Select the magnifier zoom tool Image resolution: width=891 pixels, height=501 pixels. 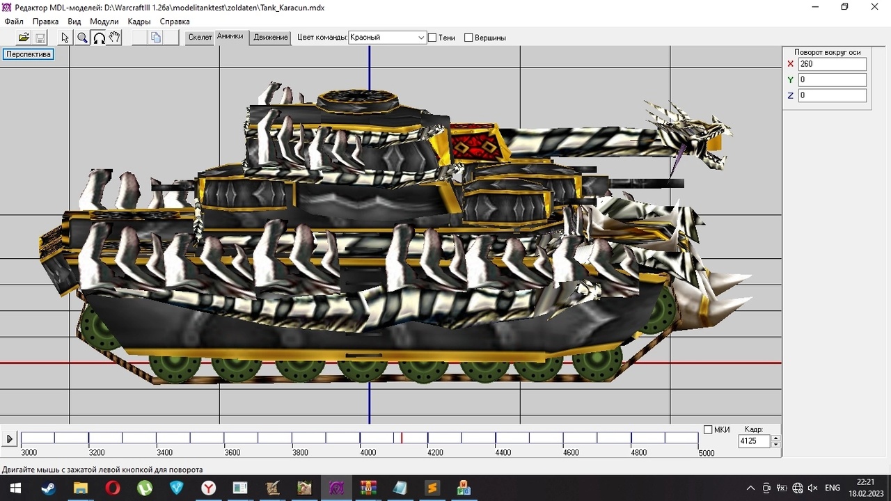(82, 38)
